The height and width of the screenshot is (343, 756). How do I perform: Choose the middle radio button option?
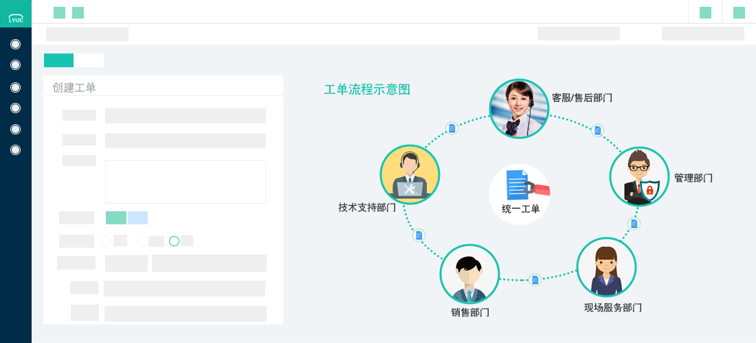(x=142, y=241)
